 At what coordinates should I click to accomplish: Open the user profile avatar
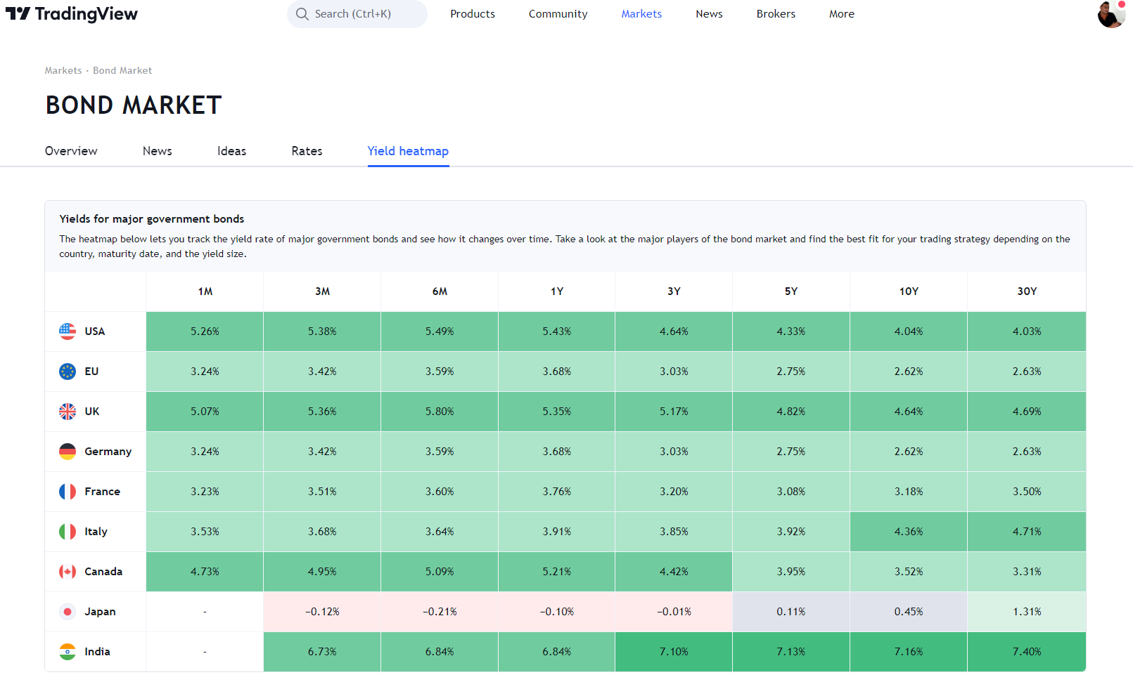1110,14
